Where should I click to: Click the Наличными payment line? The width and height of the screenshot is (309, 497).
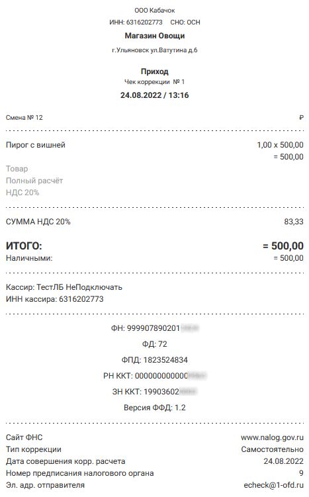(x=155, y=258)
